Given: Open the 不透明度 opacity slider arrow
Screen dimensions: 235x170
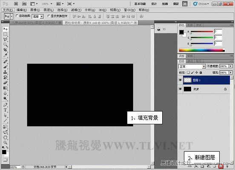Looking at the screenshot, I should point(231,66).
